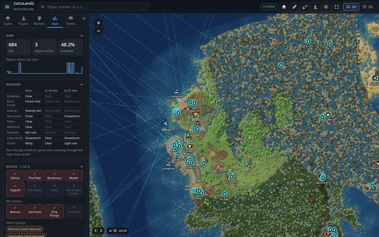Screen dimensions: 379x237
Task: Toggle the light/dark theme icon
Action: (x=326, y=7)
